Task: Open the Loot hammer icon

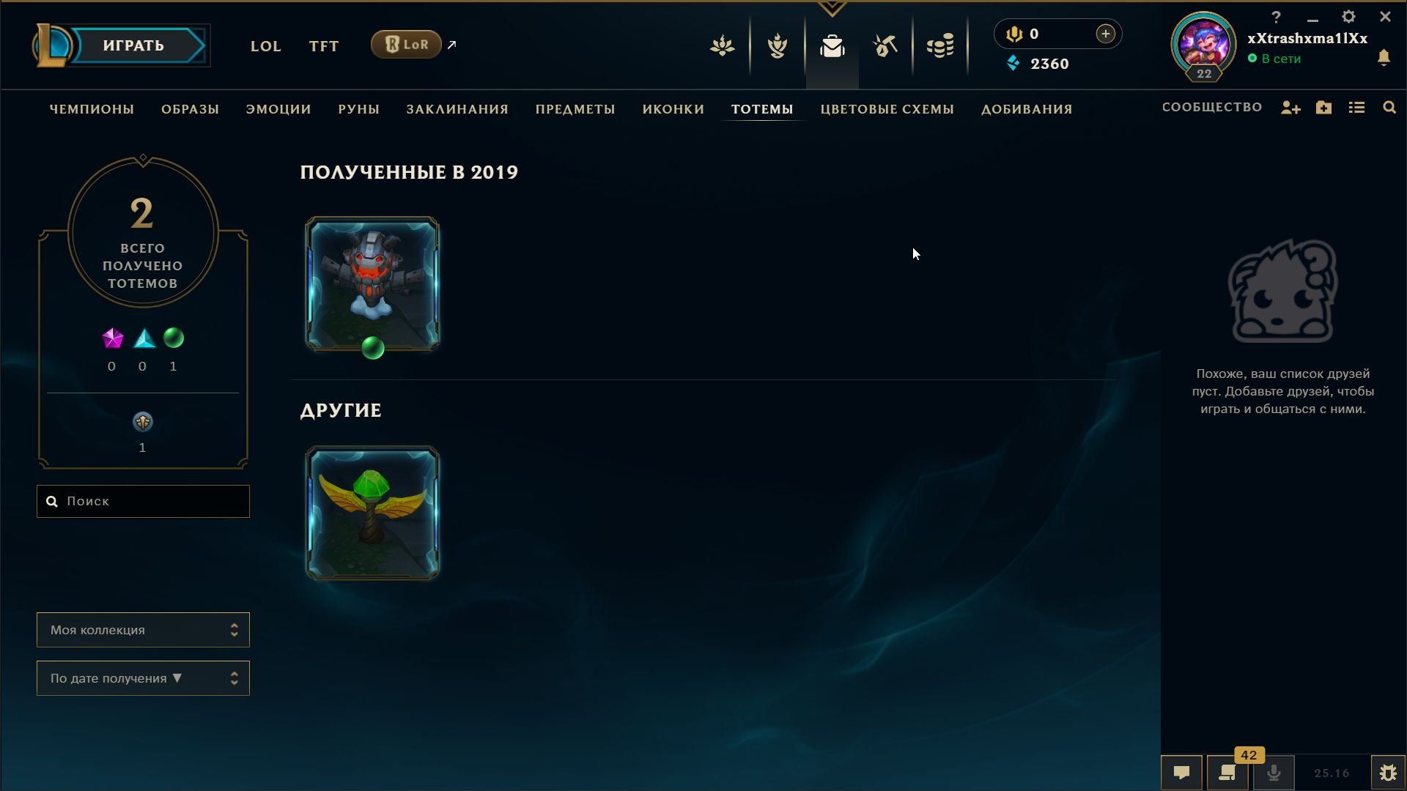Action: 885,46
